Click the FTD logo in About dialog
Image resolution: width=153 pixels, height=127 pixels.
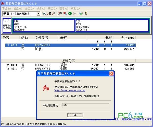click(x=46, y=88)
